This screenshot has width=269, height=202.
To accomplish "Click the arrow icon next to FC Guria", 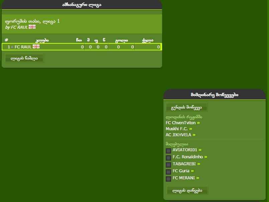I will (192, 171).
